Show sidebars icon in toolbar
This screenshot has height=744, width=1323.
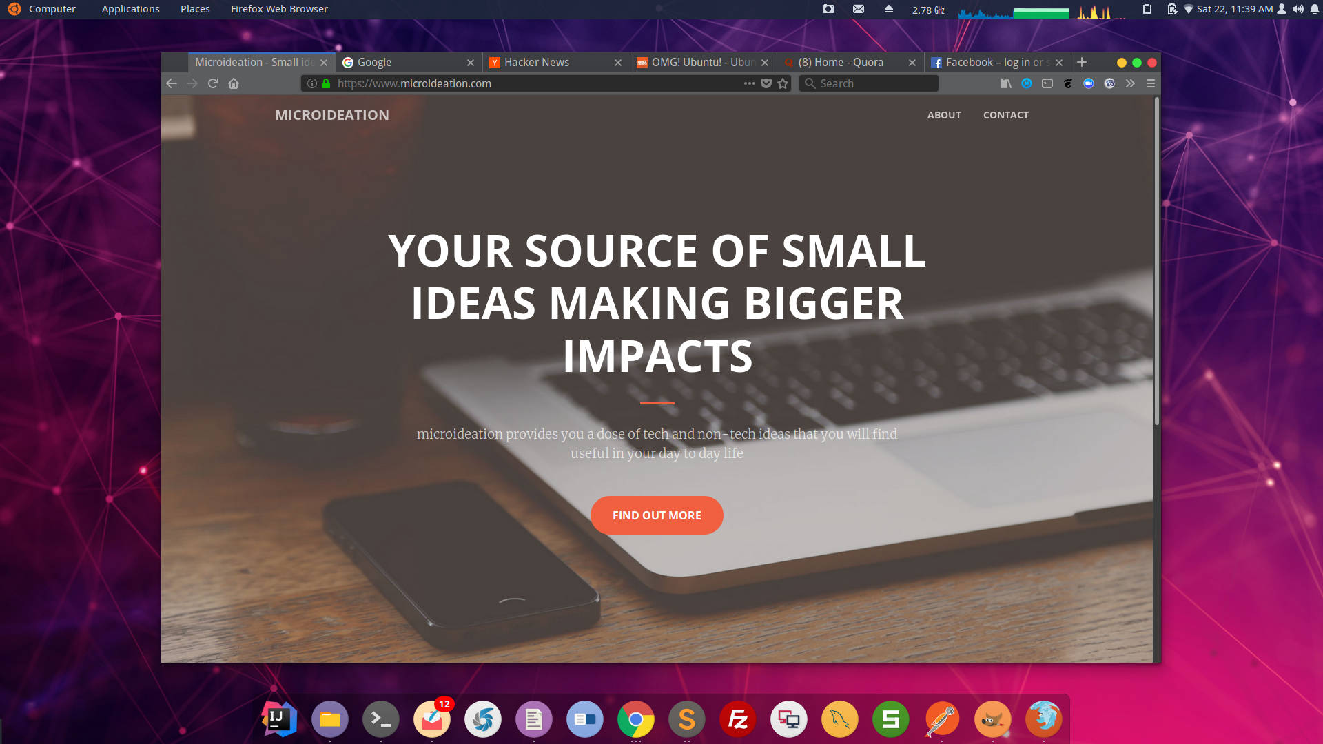click(1047, 83)
